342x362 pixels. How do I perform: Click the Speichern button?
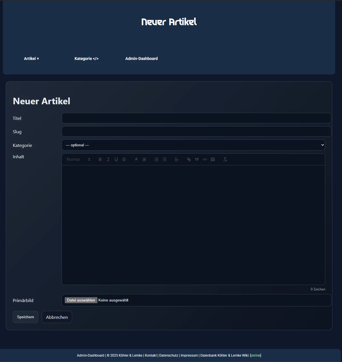(26, 317)
